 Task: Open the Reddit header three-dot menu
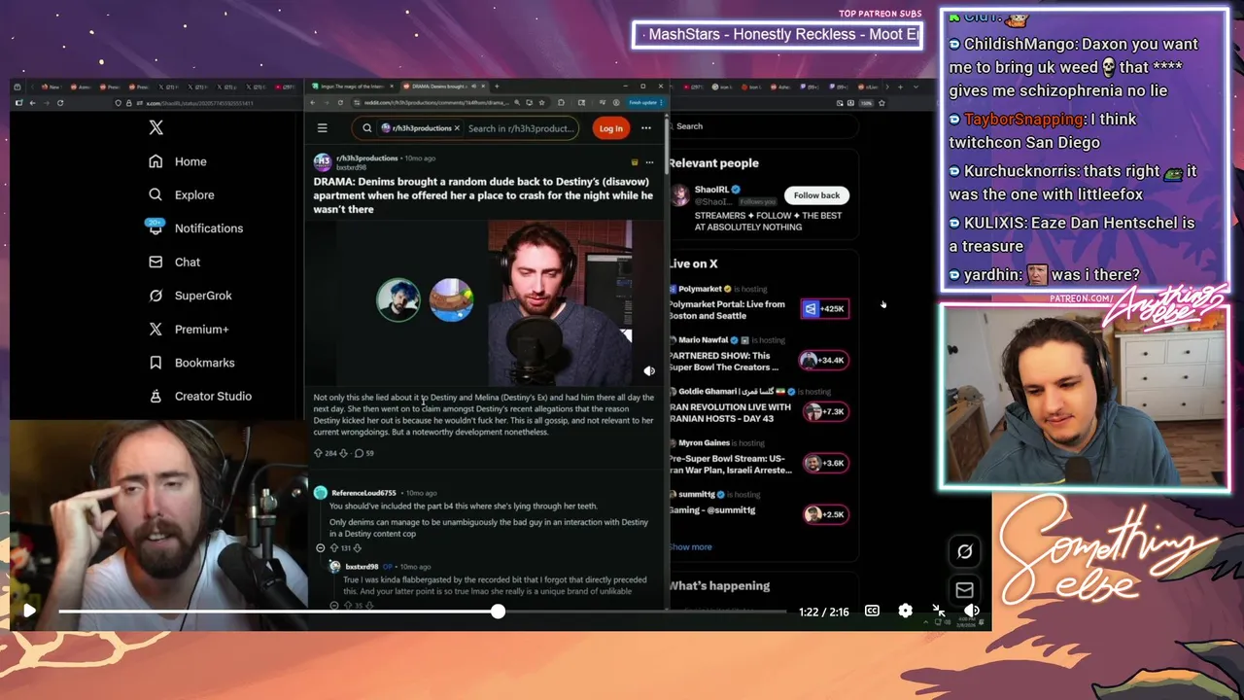[x=645, y=128]
